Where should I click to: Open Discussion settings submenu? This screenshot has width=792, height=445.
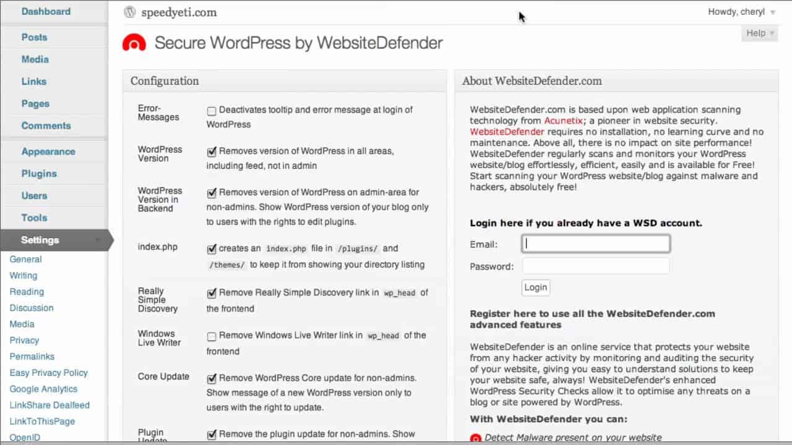pyautogui.click(x=32, y=308)
